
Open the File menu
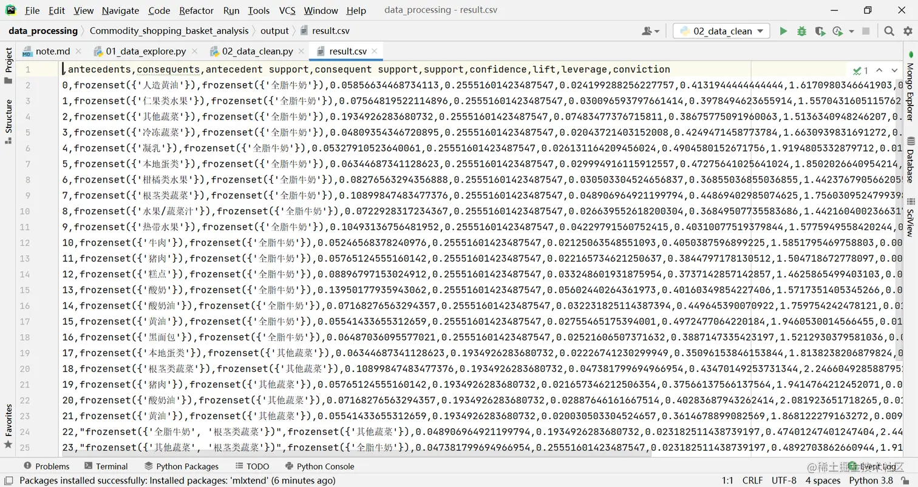32,10
